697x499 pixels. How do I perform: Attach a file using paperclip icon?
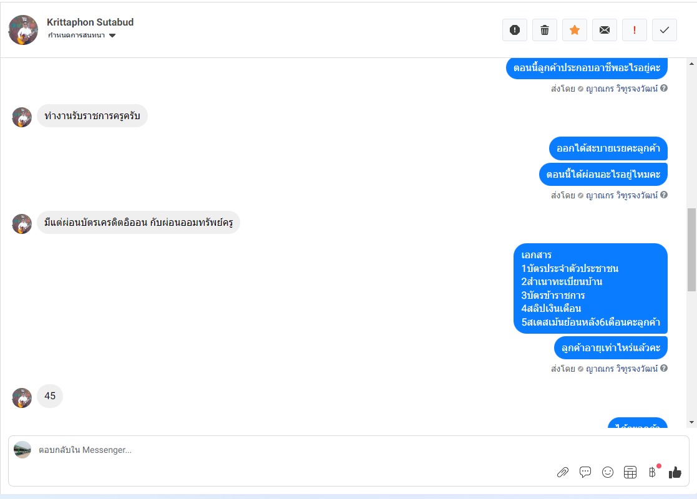563,472
